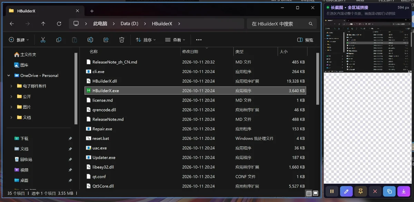Pin the long screenshot to screen
414x202 pixels.
(x=361, y=191)
